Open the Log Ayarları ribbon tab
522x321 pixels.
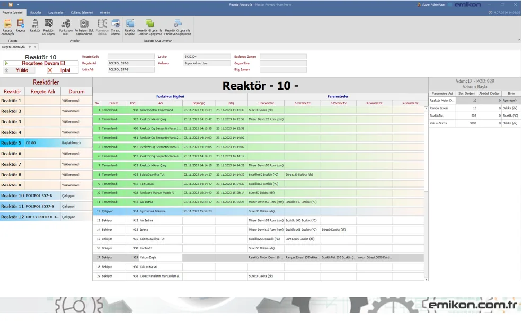[56, 12]
